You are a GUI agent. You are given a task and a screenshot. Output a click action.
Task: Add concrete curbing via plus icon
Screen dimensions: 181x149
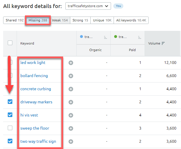point(71,89)
